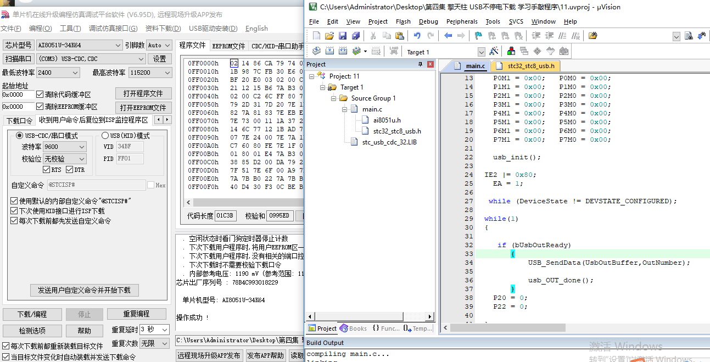Click the Find icon beside Debug Session icon

pos(689,36)
